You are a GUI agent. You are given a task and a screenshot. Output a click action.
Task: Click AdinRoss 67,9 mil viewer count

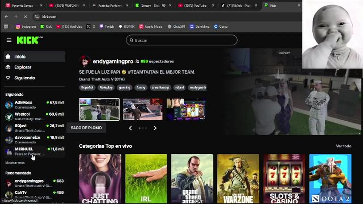(x=55, y=102)
